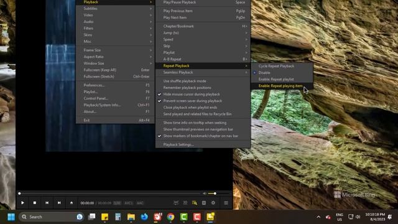Toggle Close playback when playlist ends
The width and height of the screenshot is (398, 224).
[203, 108]
